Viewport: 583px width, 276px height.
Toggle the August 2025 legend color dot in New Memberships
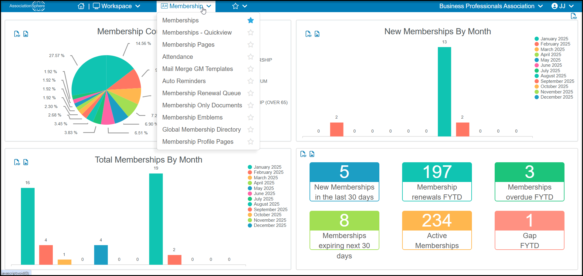click(537, 76)
